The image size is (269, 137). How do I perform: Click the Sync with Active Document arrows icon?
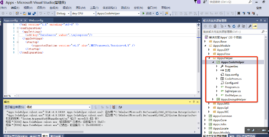[229, 26]
